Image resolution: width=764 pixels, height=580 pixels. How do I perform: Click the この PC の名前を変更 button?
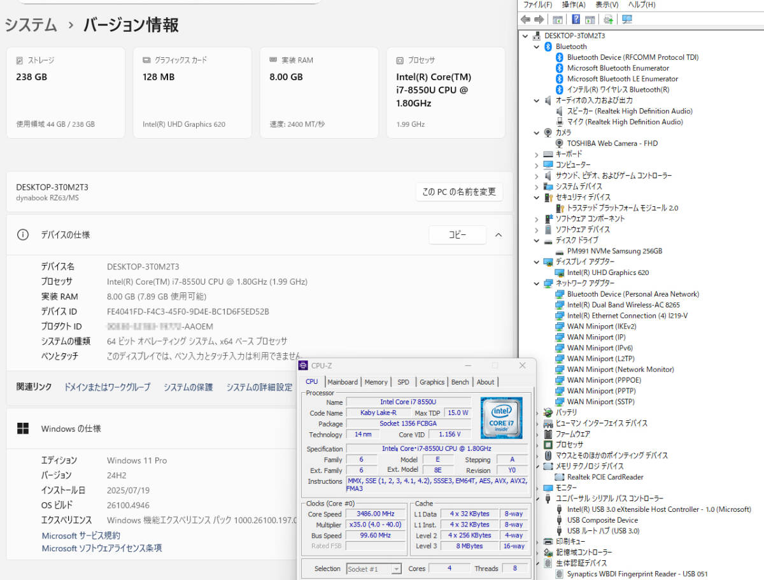point(459,191)
